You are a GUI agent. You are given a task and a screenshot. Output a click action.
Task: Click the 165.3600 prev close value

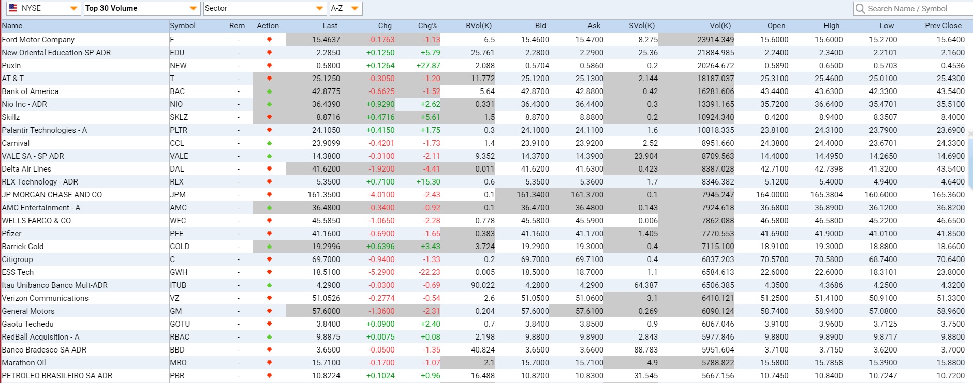tap(948, 195)
